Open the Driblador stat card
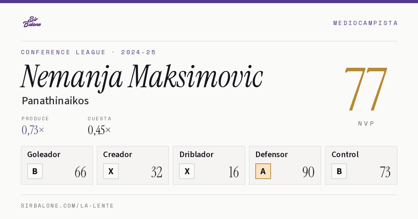The image size is (418, 219). click(x=209, y=165)
